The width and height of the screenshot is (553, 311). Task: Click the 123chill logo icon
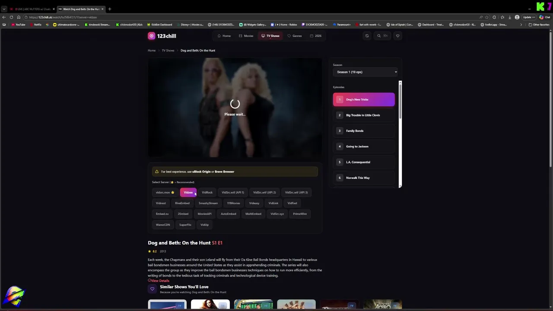(151, 36)
